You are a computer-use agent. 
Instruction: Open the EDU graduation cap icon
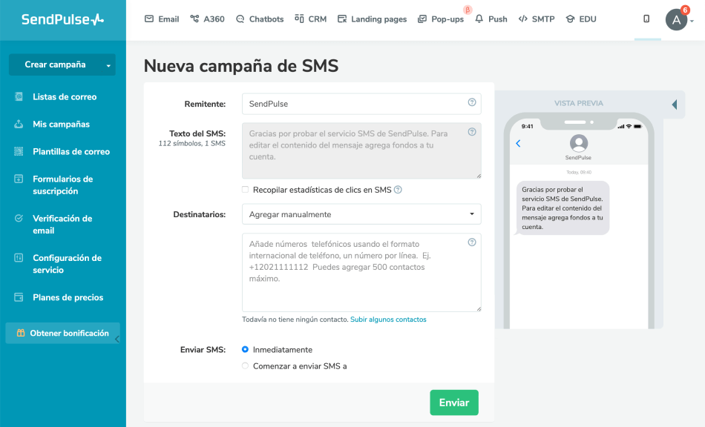click(570, 19)
